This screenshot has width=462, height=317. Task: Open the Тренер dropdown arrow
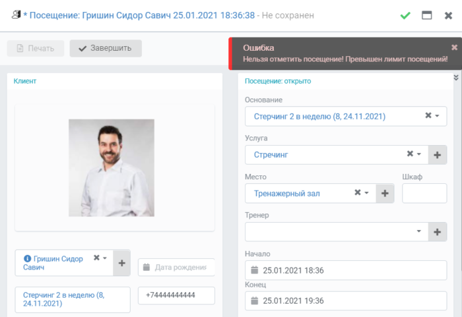[419, 231]
